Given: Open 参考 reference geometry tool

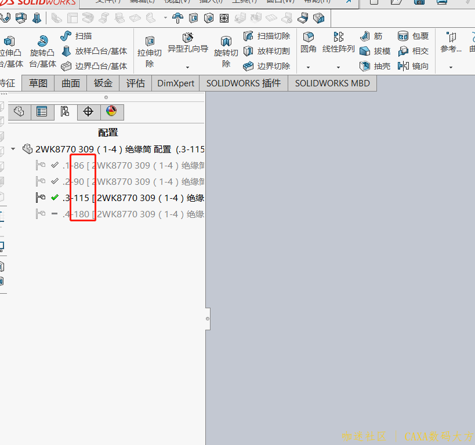Looking at the screenshot, I should pos(451,43).
